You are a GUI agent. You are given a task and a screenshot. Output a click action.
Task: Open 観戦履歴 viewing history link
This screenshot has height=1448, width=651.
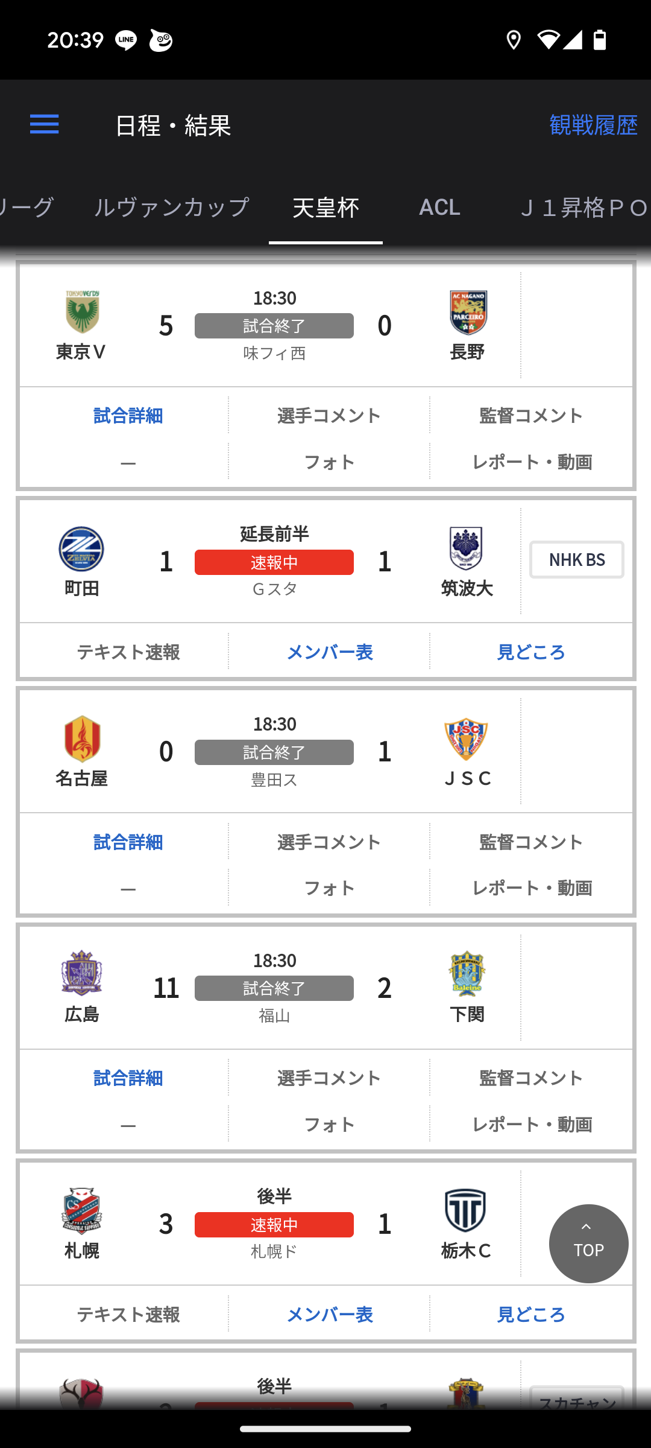coord(593,125)
